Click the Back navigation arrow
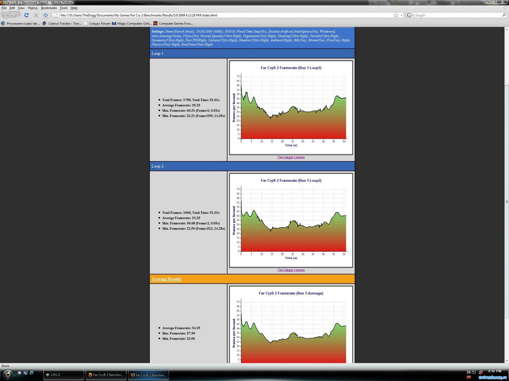Screen dimensions: 509x381 [x=6, y=15]
